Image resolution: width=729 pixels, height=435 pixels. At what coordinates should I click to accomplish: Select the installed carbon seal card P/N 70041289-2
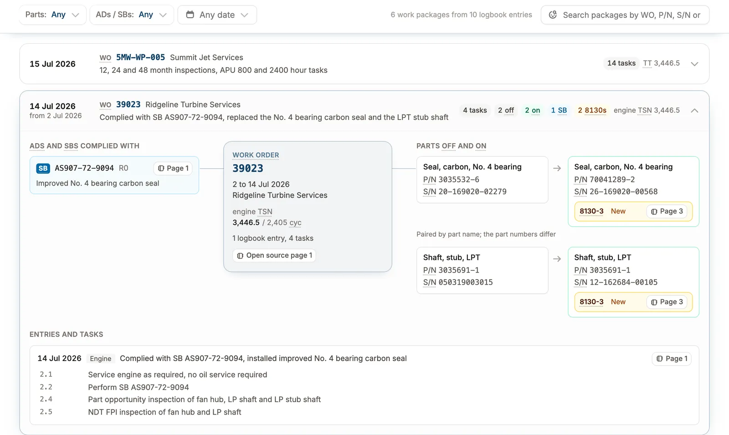pos(633,192)
